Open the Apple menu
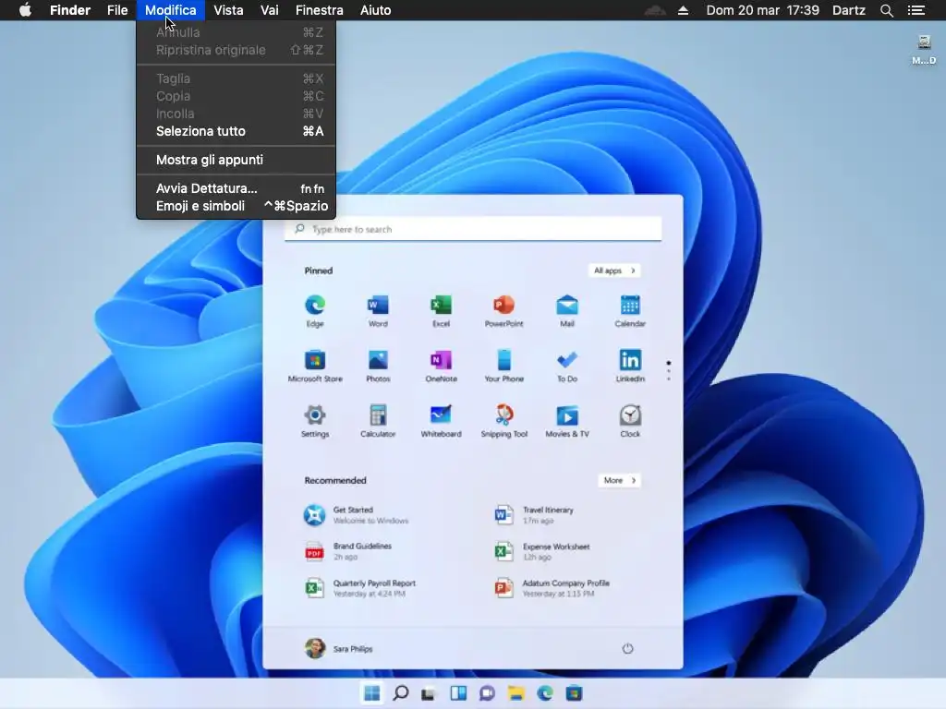The height and width of the screenshot is (709, 946). coord(25,10)
